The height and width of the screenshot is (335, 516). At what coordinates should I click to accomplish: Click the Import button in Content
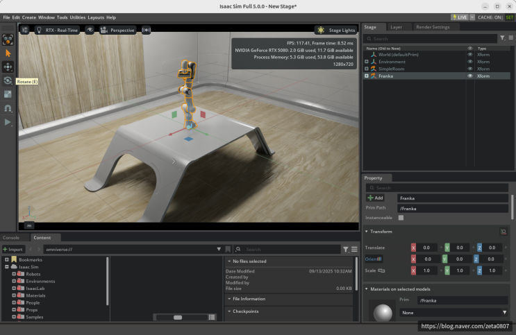[x=13, y=249]
